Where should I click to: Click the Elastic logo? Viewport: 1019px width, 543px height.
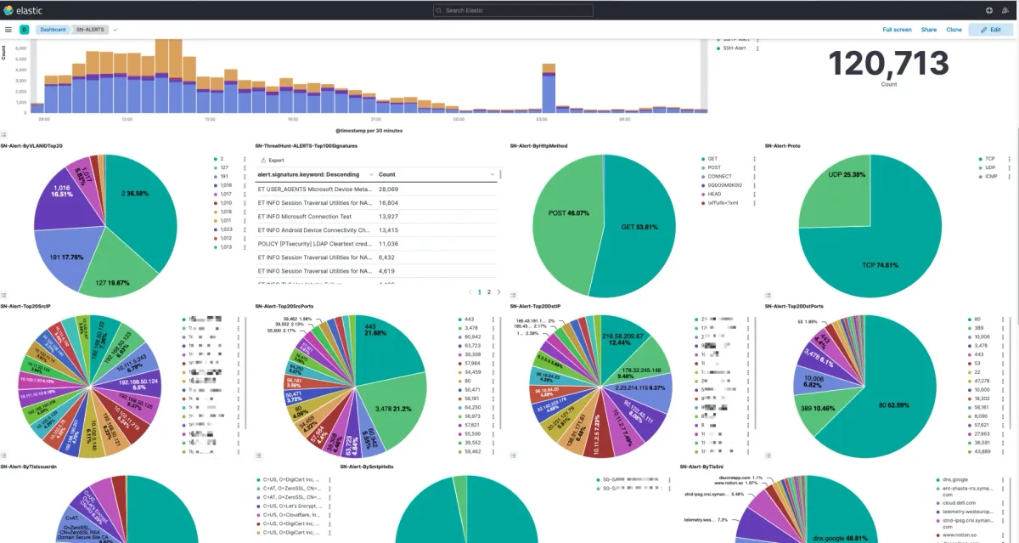tap(25, 9)
